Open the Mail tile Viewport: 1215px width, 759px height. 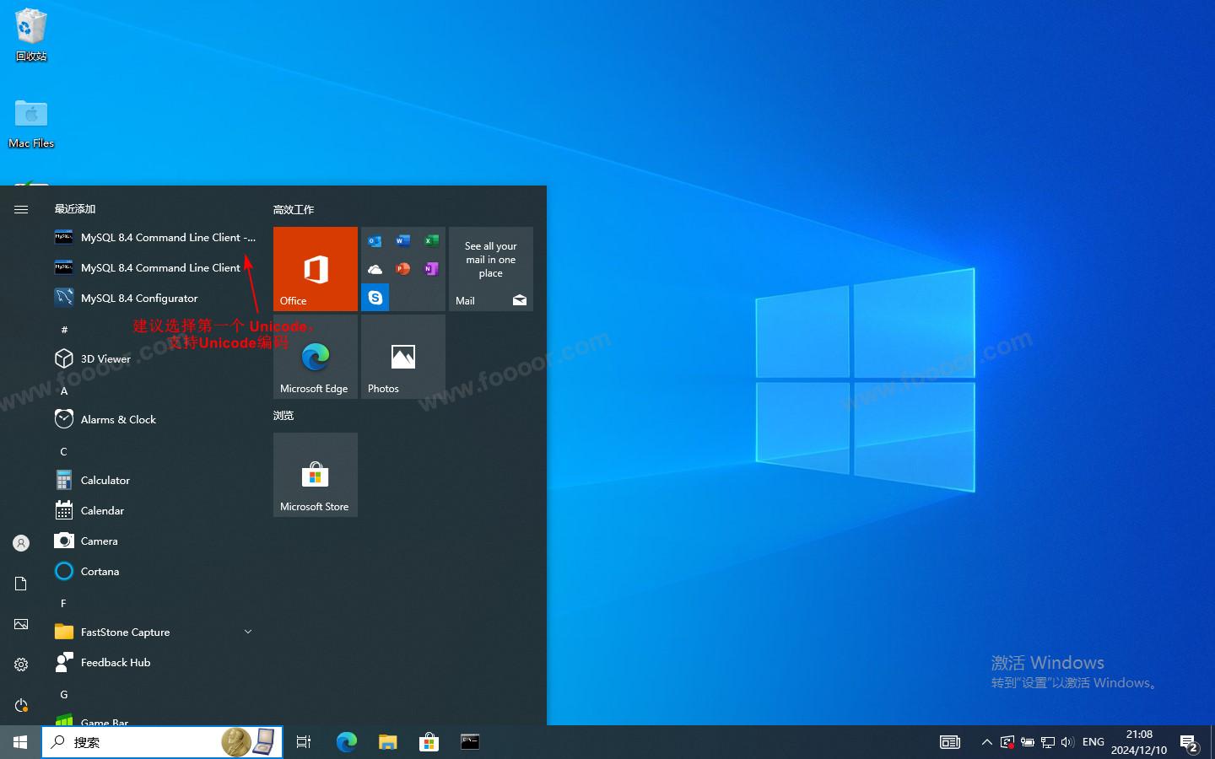491,269
